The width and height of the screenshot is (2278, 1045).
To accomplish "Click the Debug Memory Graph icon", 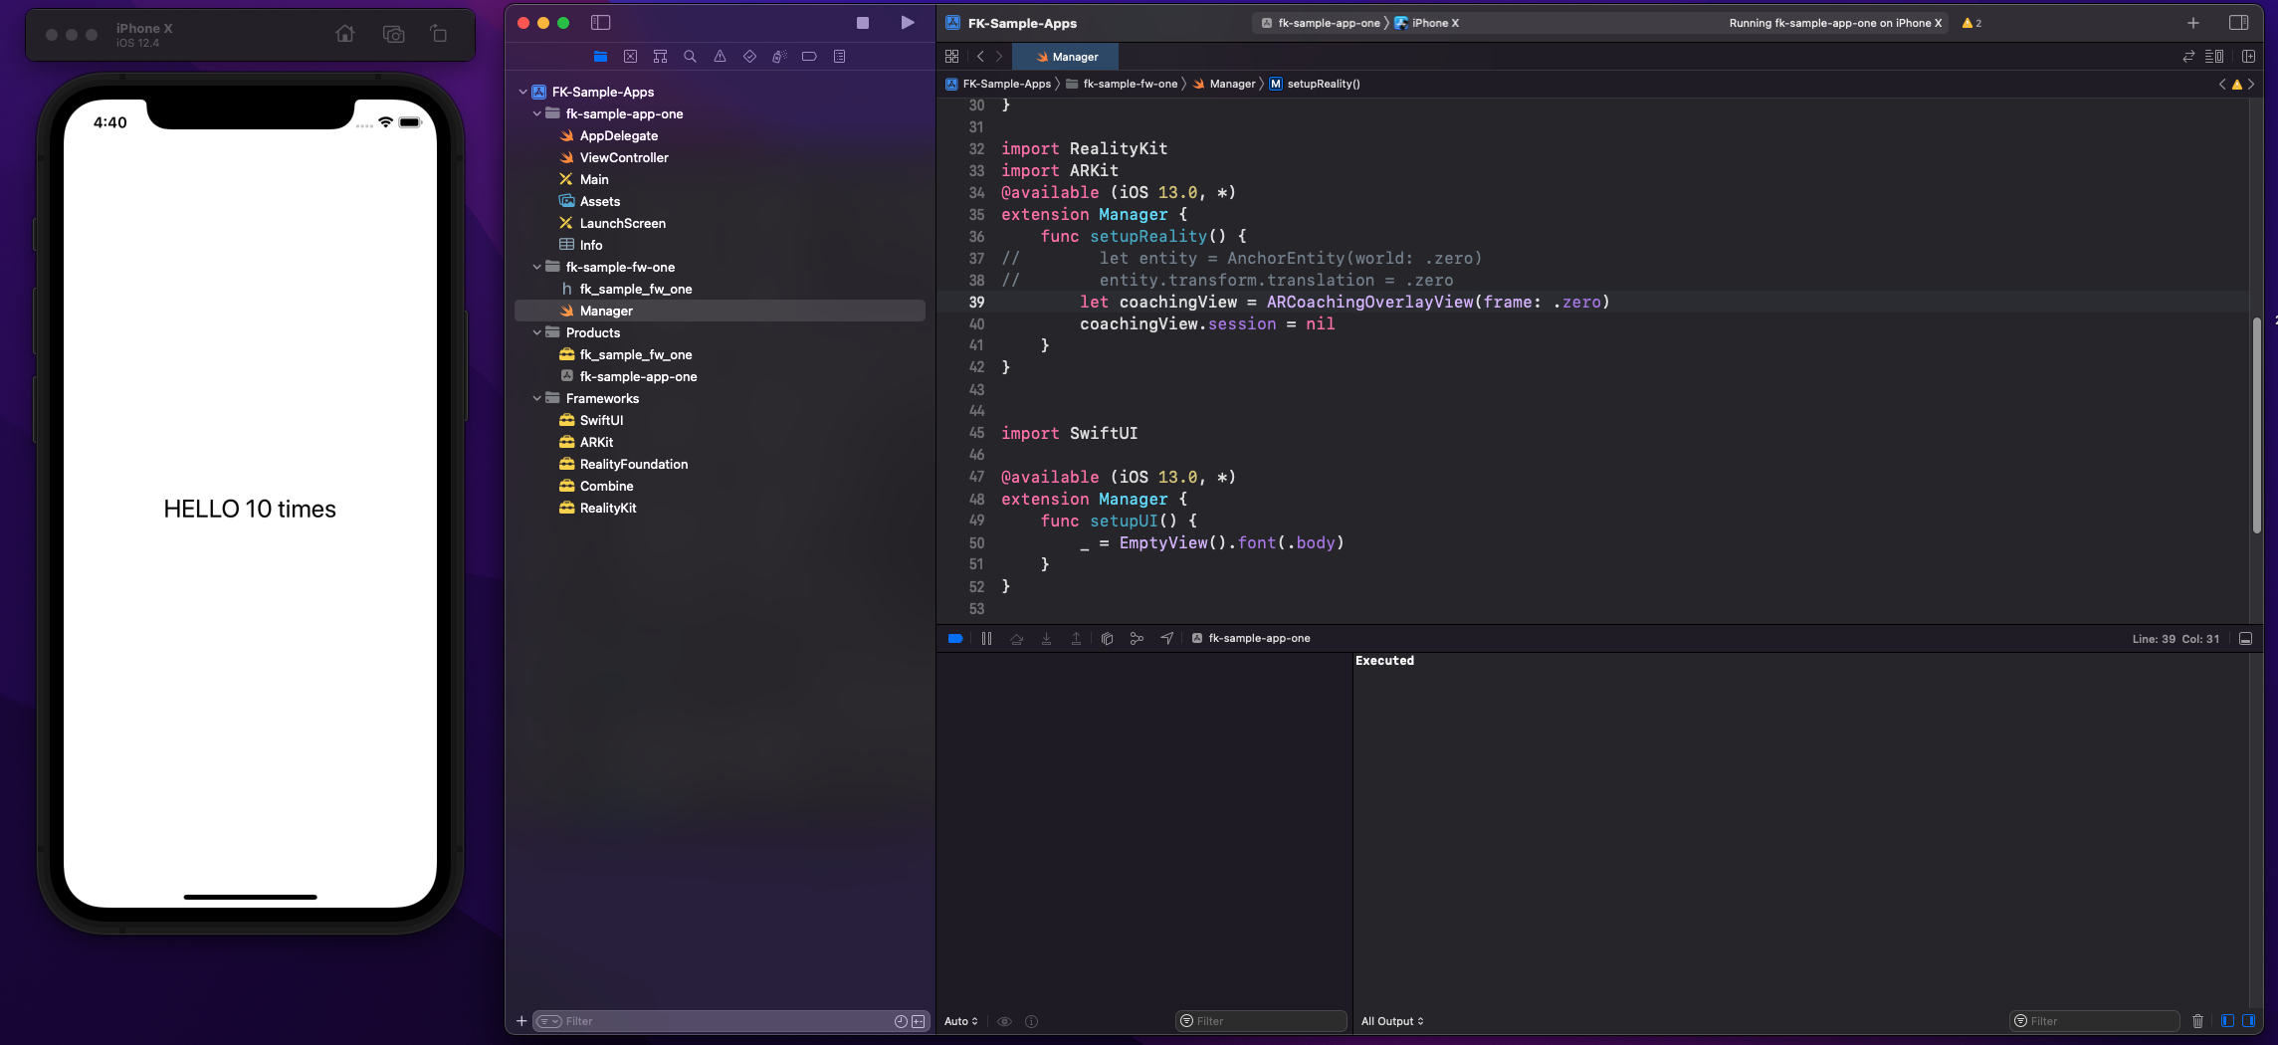I will [1137, 639].
